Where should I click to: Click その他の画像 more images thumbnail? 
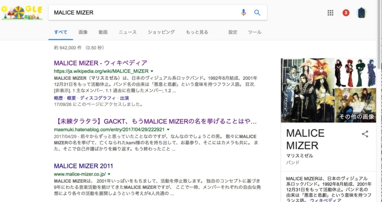[356, 106]
